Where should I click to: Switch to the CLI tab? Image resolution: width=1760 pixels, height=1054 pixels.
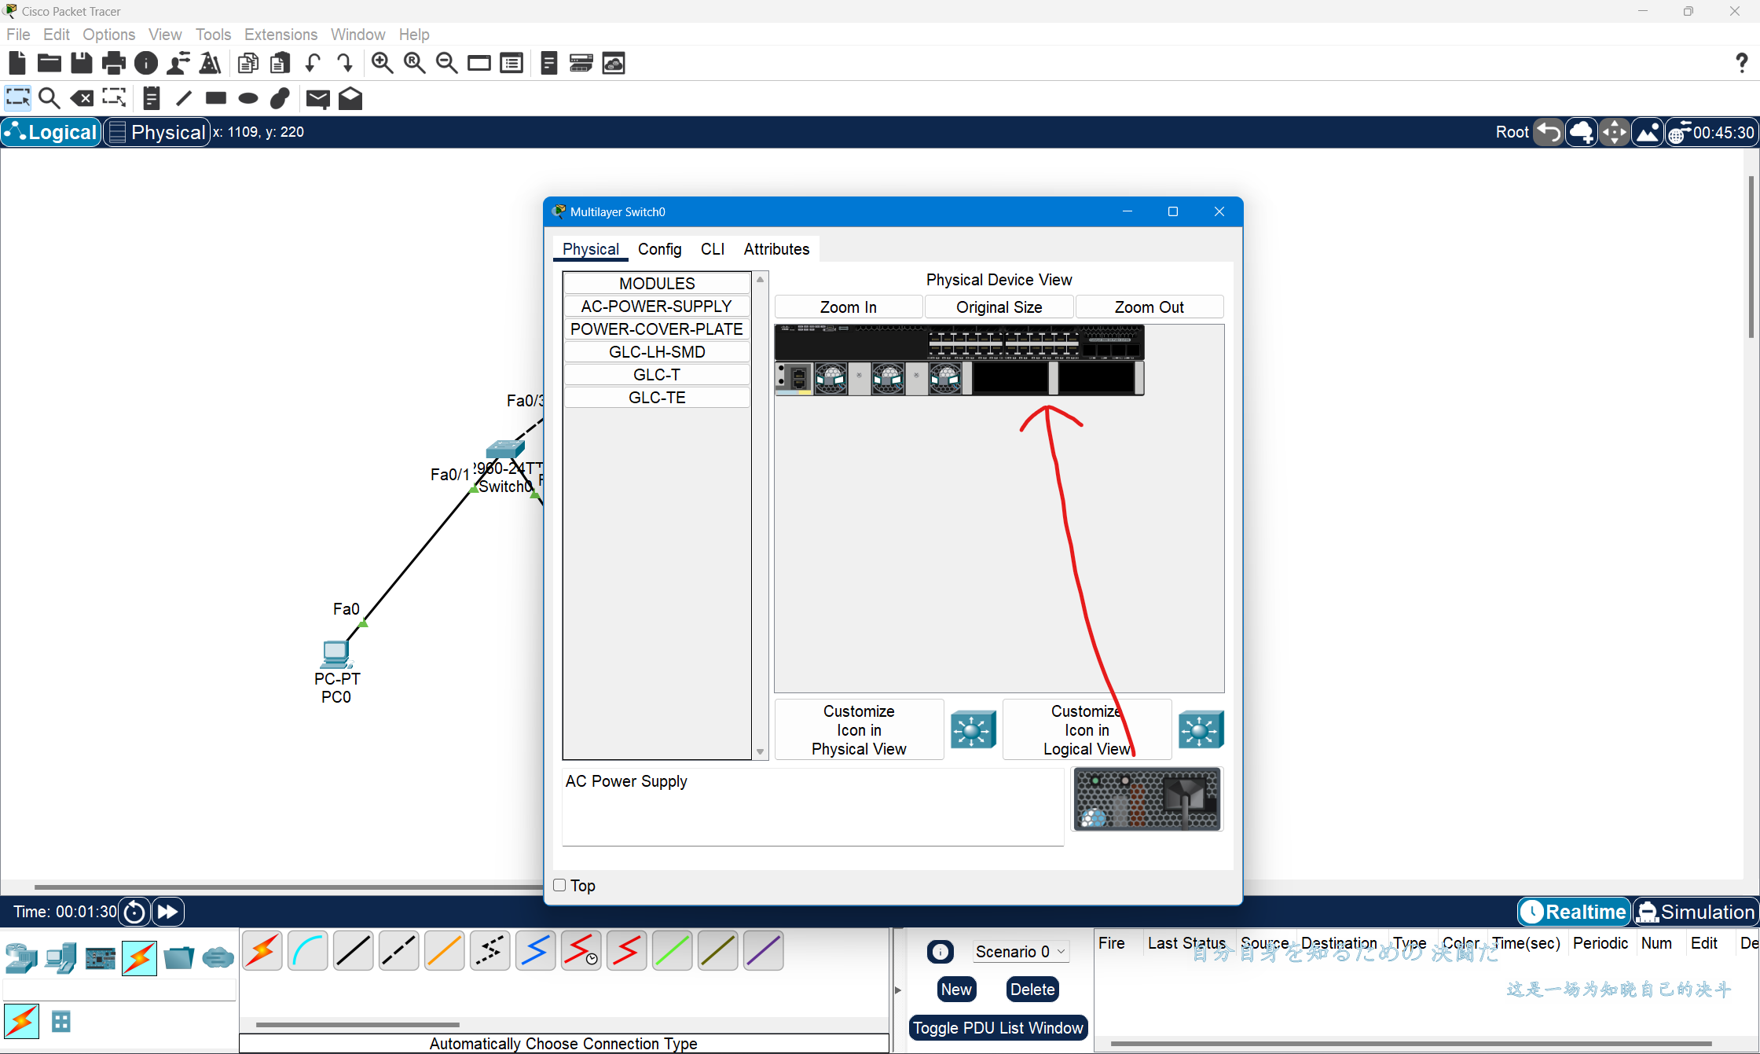click(713, 249)
